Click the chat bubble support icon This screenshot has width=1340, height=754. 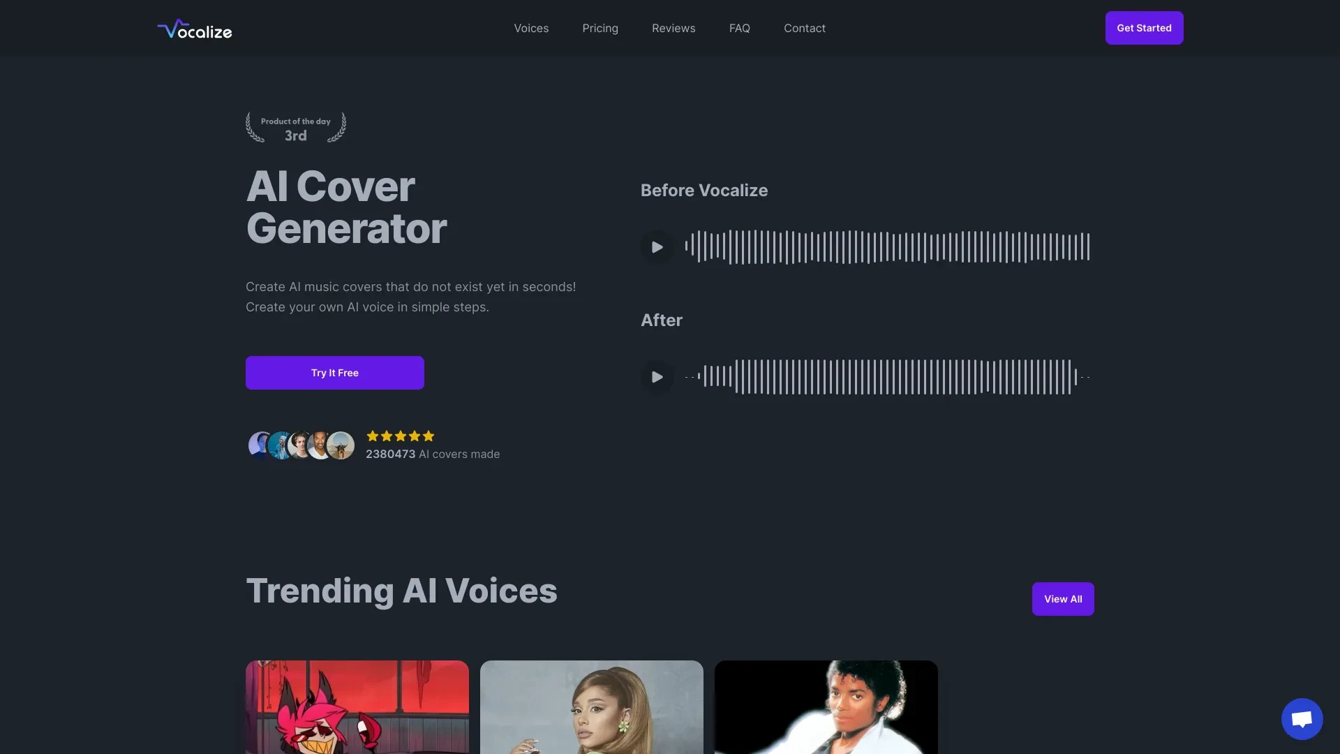[x=1302, y=718]
